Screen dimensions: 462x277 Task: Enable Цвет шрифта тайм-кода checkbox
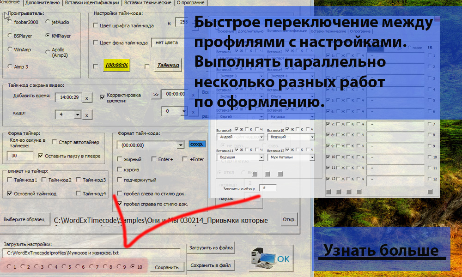pos(96,25)
